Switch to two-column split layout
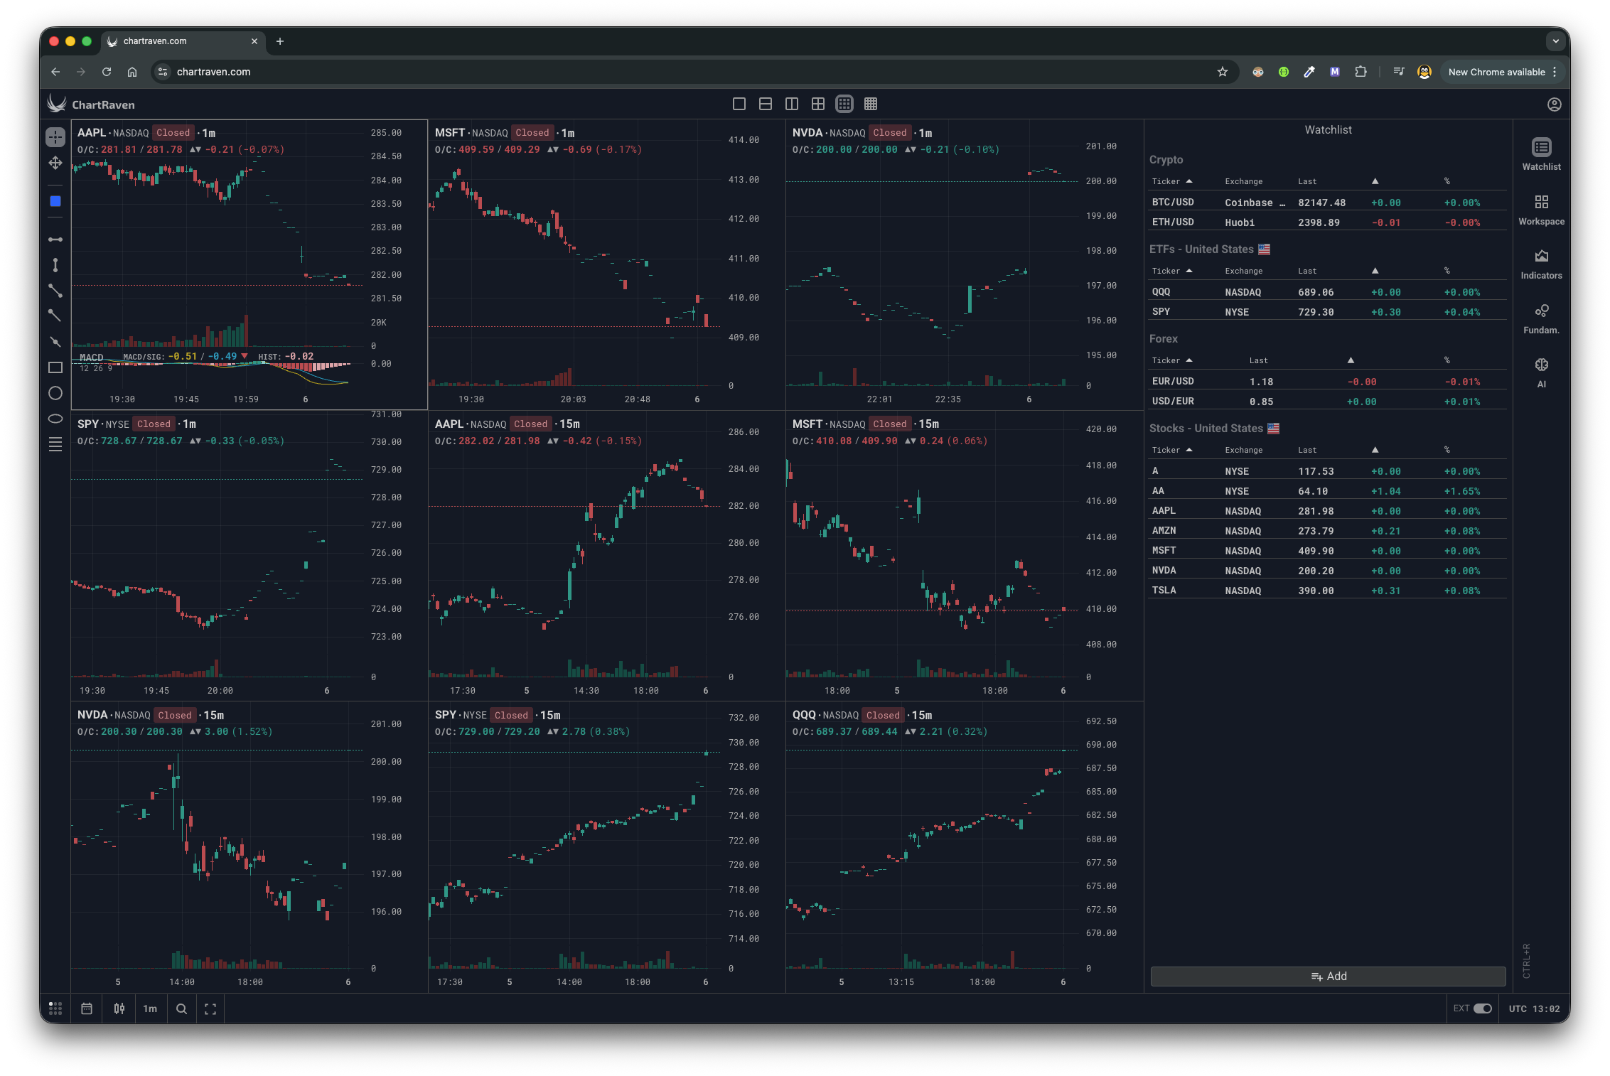Image resolution: width=1610 pixels, height=1076 pixels. pyautogui.click(x=792, y=104)
